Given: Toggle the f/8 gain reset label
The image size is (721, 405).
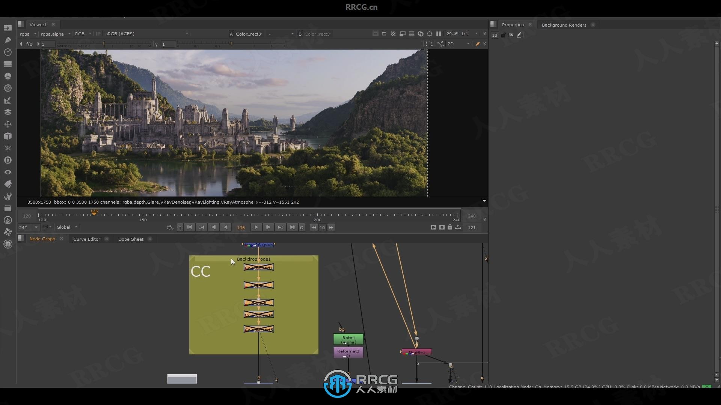Looking at the screenshot, I should pos(29,44).
